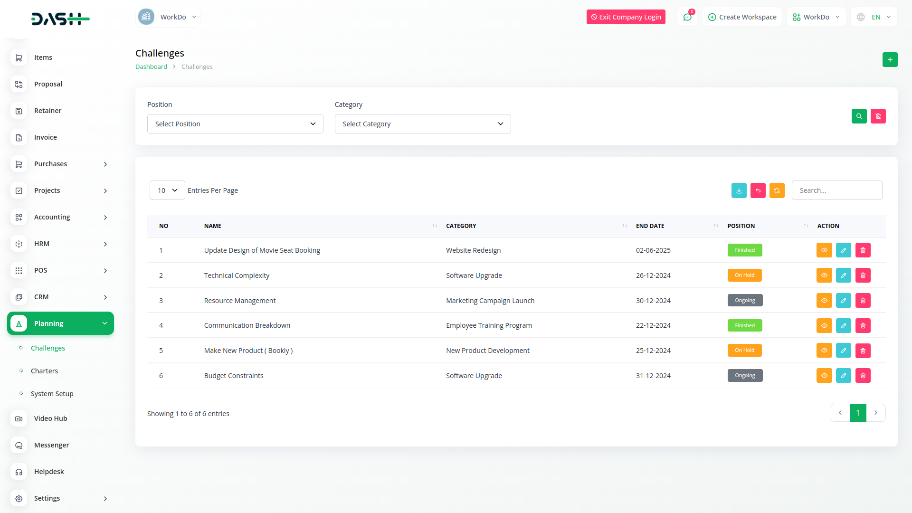The width and height of the screenshot is (912, 513).
Task: View Update Design of Movie Seat Booking
Action: pos(824,250)
